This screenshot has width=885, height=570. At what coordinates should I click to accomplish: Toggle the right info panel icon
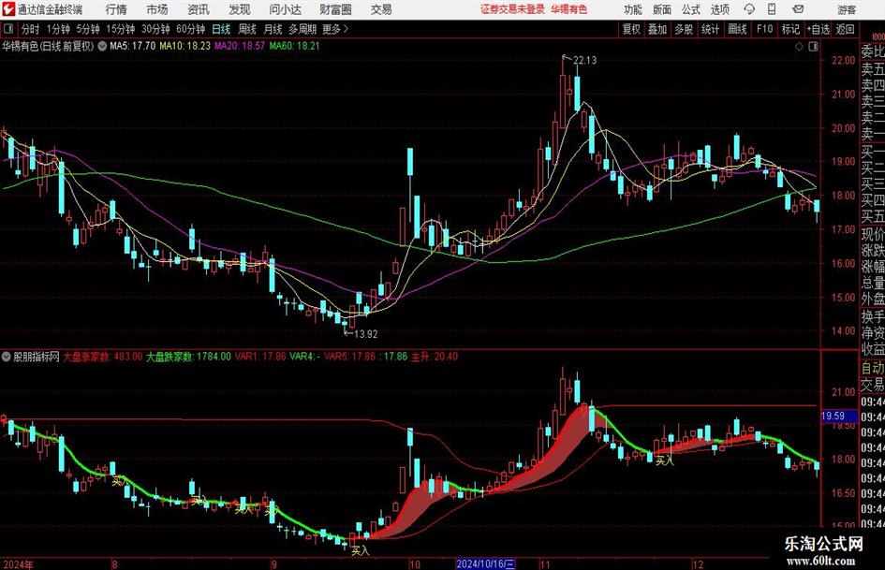[813, 47]
